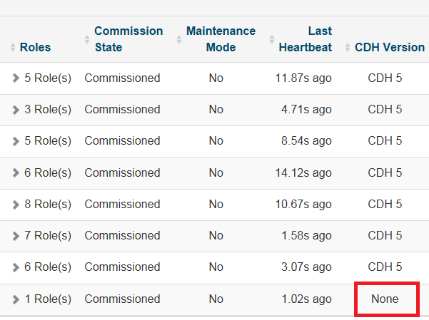Expand the 1 Role(s) row
429x320 pixels.
point(16,299)
